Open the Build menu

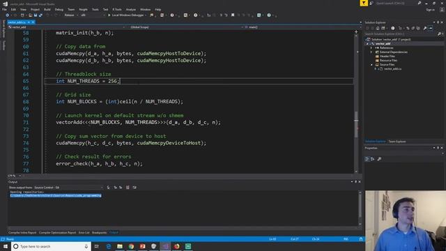[x=47, y=9]
